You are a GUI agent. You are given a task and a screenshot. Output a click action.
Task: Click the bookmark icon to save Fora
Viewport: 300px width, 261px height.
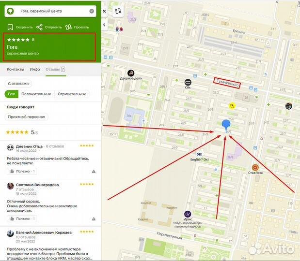tap(10, 27)
